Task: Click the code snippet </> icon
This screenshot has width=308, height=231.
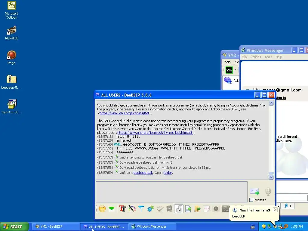Action: [x=207, y=209]
